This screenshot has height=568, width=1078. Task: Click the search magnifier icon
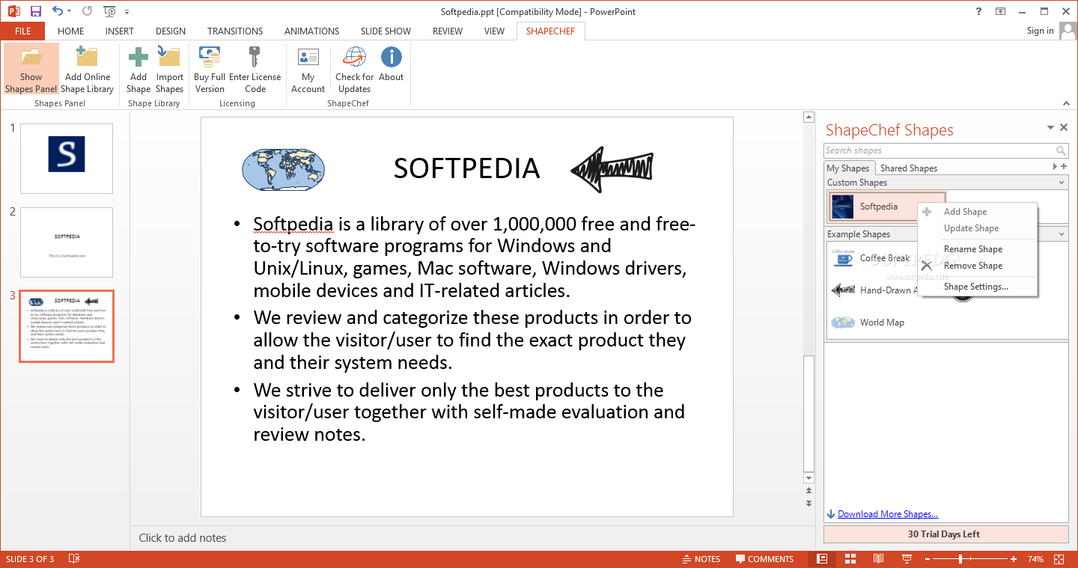pyautogui.click(x=1061, y=150)
